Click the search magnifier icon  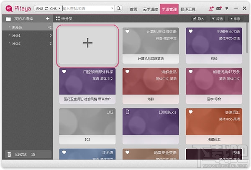(118, 8)
